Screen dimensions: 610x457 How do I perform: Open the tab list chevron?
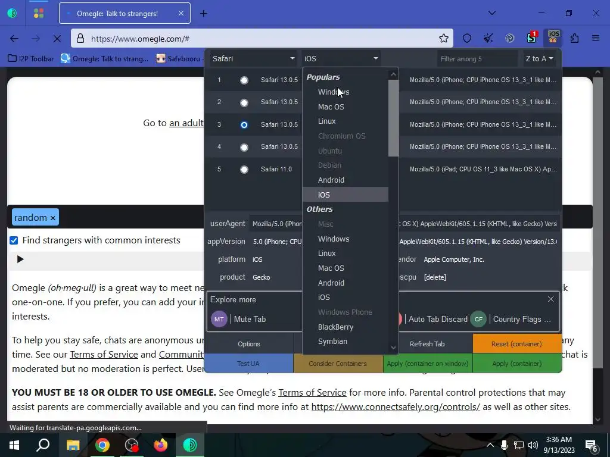492,13
